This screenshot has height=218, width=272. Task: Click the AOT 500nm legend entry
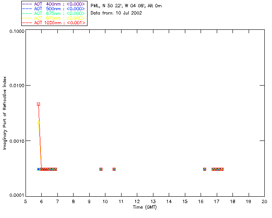coord(54,9)
